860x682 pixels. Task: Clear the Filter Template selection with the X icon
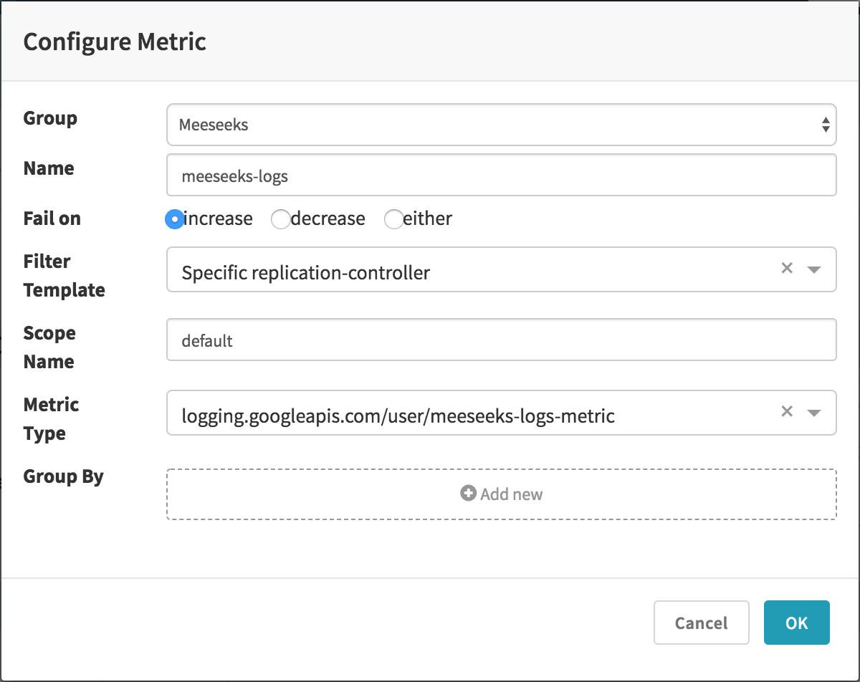tap(787, 268)
